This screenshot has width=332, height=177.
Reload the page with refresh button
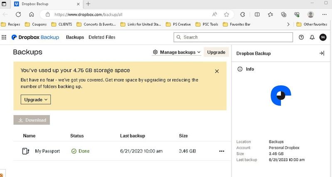click(18, 15)
